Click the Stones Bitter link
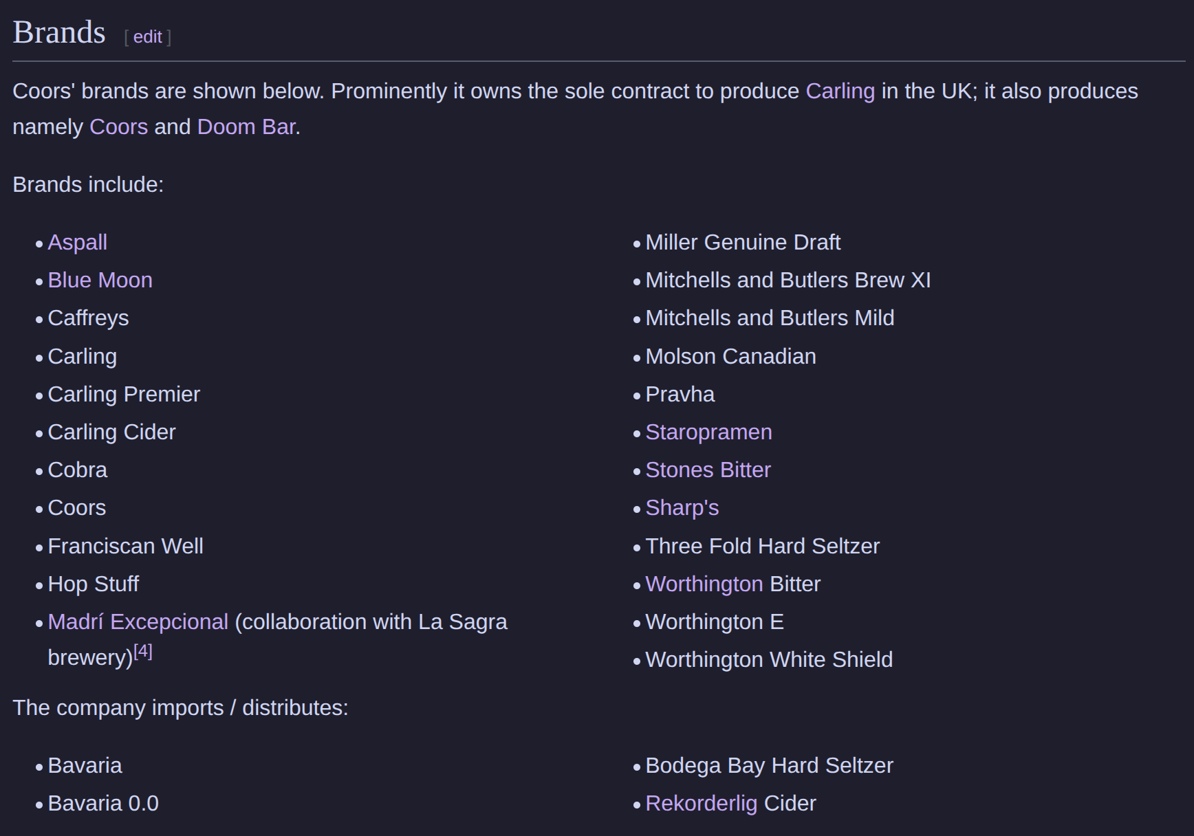The image size is (1194, 836). [x=708, y=470]
